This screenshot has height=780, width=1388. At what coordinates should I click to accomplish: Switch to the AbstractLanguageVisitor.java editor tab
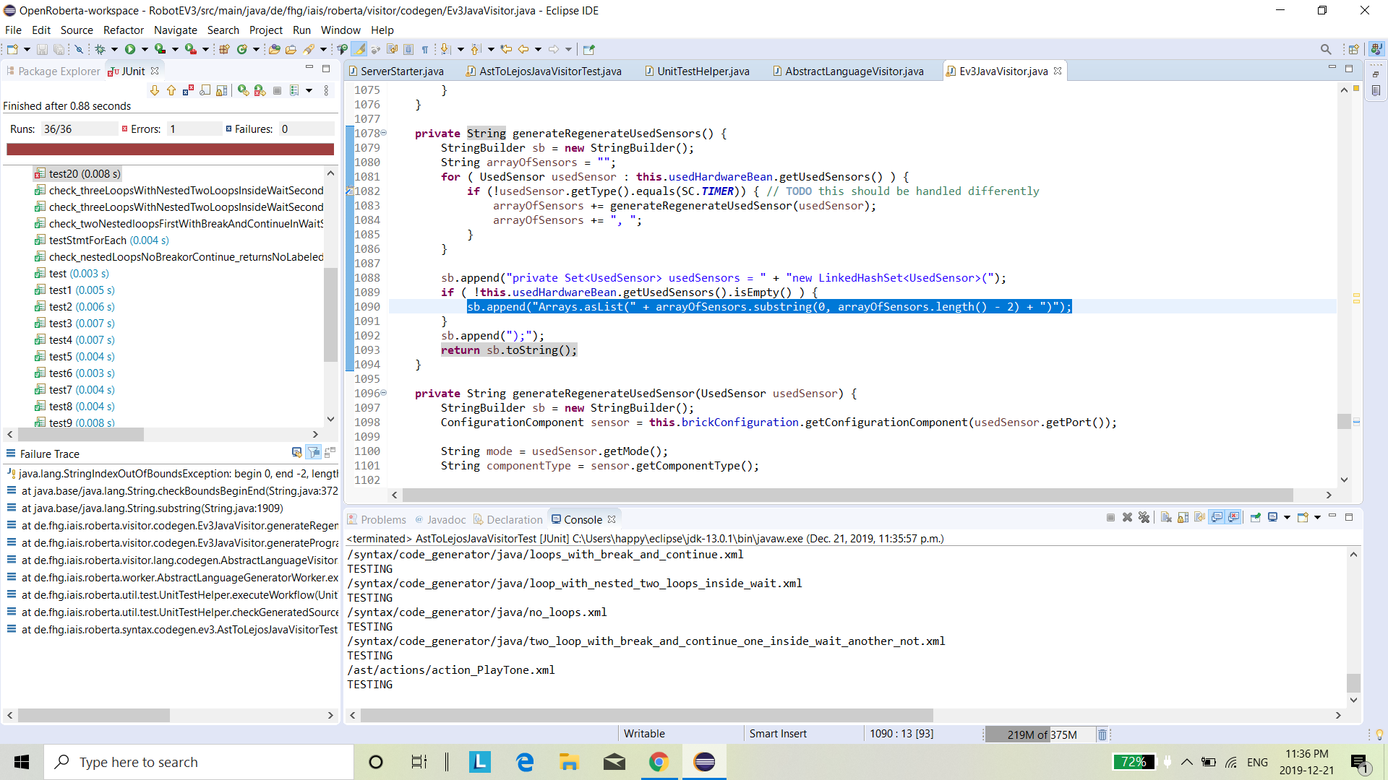(853, 71)
